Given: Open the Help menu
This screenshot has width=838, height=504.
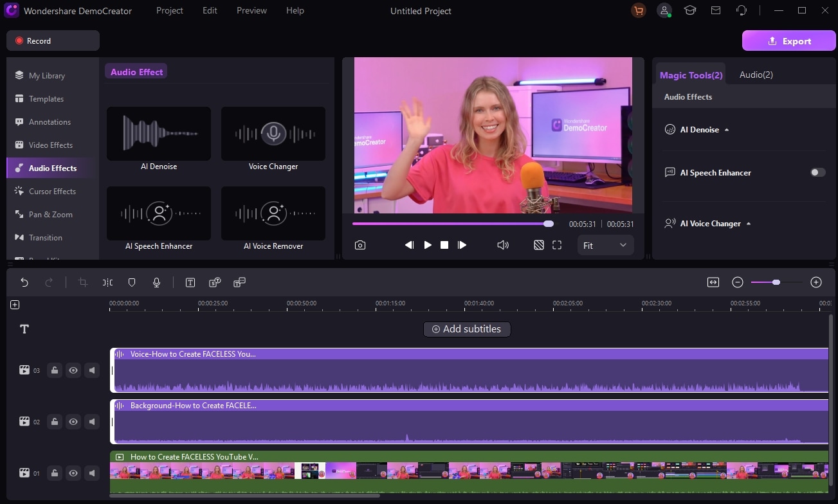Looking at the screenshot, I should pos(295,11).
